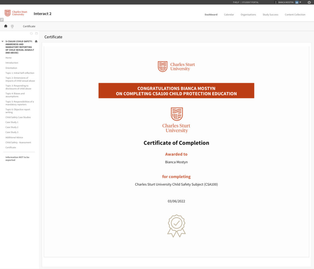Screen dimensions: 314x269
Task: Click the notification badge showing 28
Action: click(297, 2)
